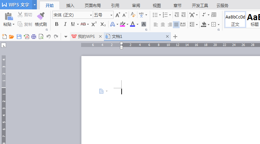Toggle Strikethrough (AB) formatting

[83, 24]
